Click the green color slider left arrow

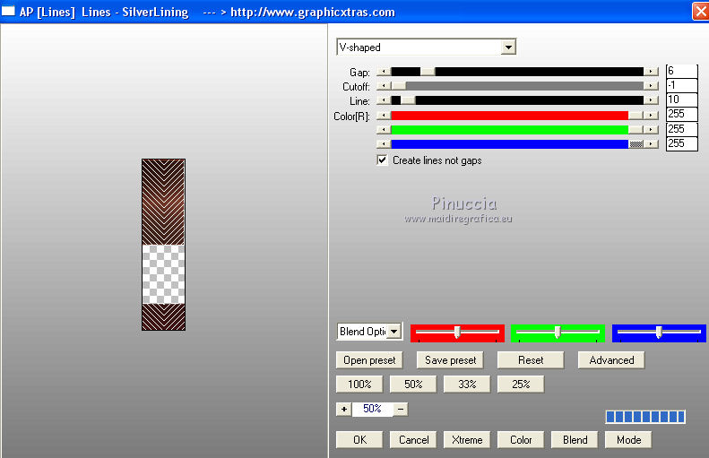(x=384, y=130)
